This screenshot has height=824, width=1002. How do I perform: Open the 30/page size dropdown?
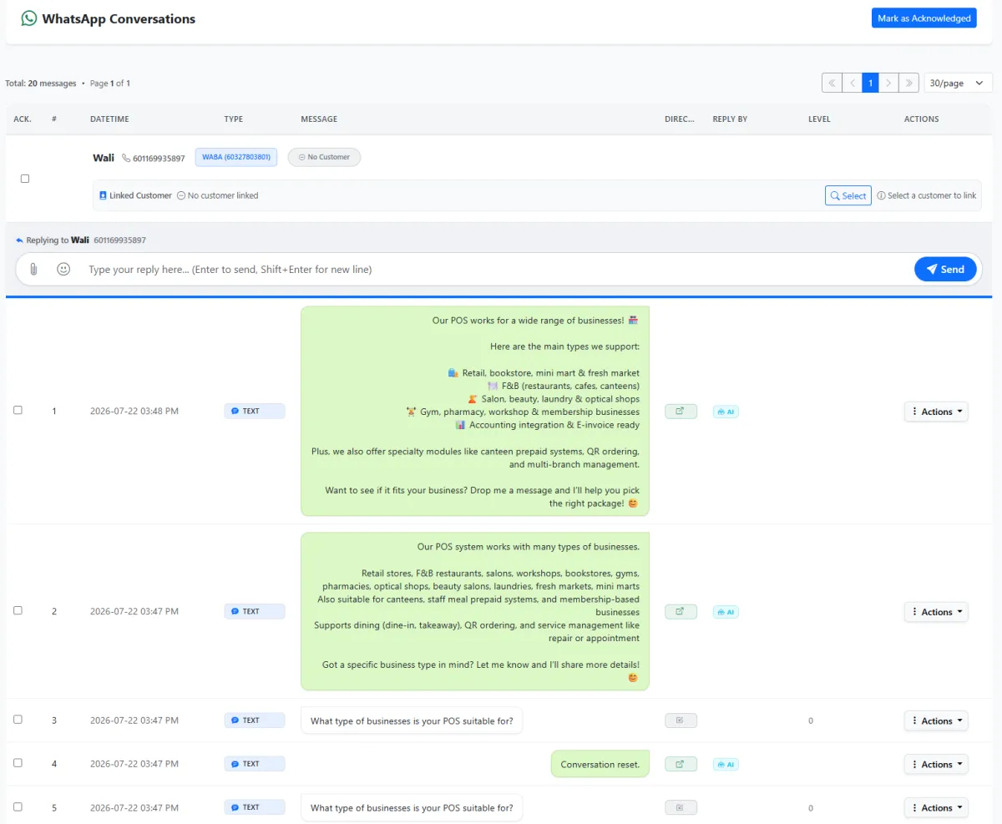pyautogui.click(x=958, y=83)
